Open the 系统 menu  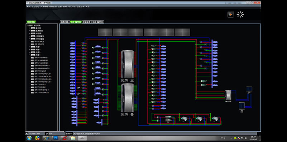pyautogui.click(x=28, y=6)
